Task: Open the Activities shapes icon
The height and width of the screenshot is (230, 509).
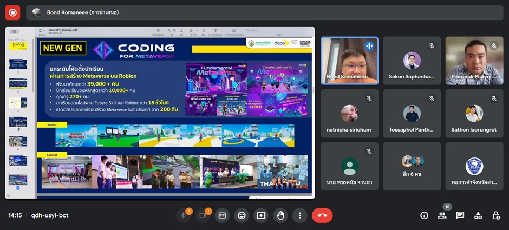Action: click(x=478, y=215)
